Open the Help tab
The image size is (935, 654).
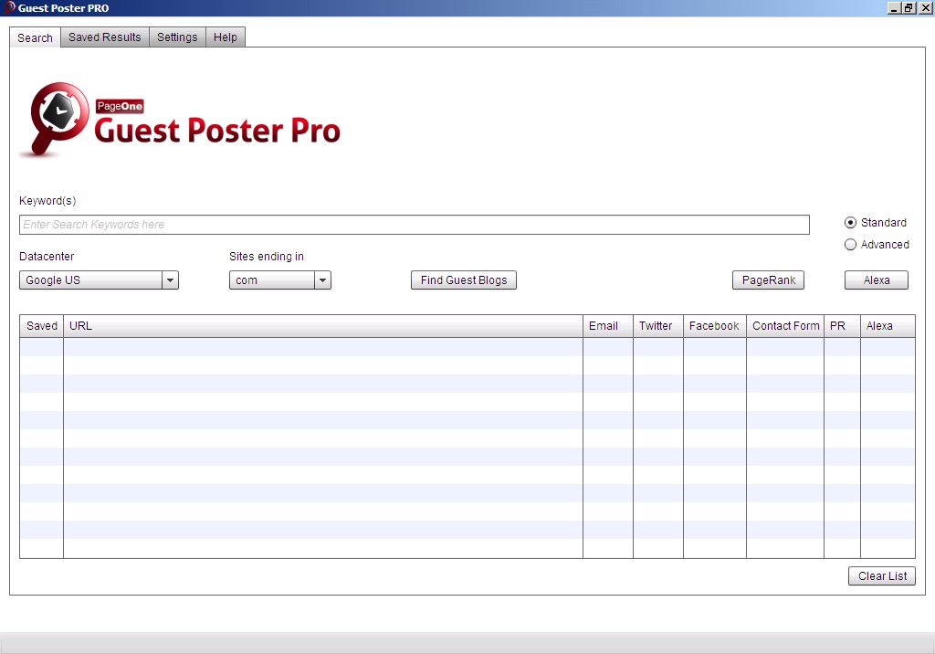226,37
